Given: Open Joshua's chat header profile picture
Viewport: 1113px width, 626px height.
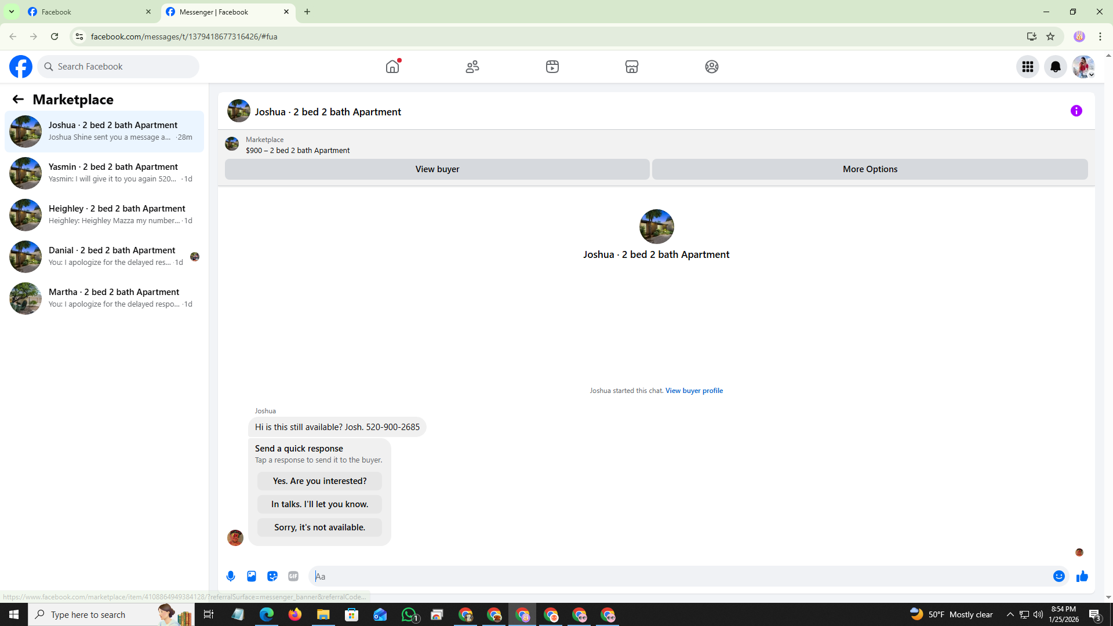Looking at the screenshot, I should [x=239, y=111].
